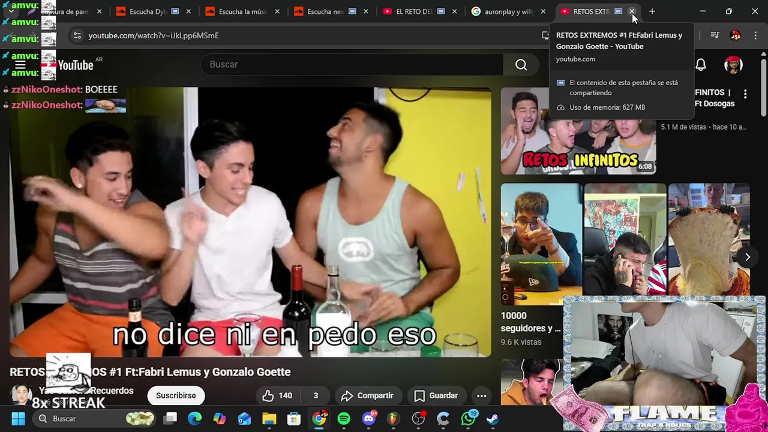This screenshot has height=432, width=768.
Task: Open the short with the 10000 seguidores title
Action: 541,243
